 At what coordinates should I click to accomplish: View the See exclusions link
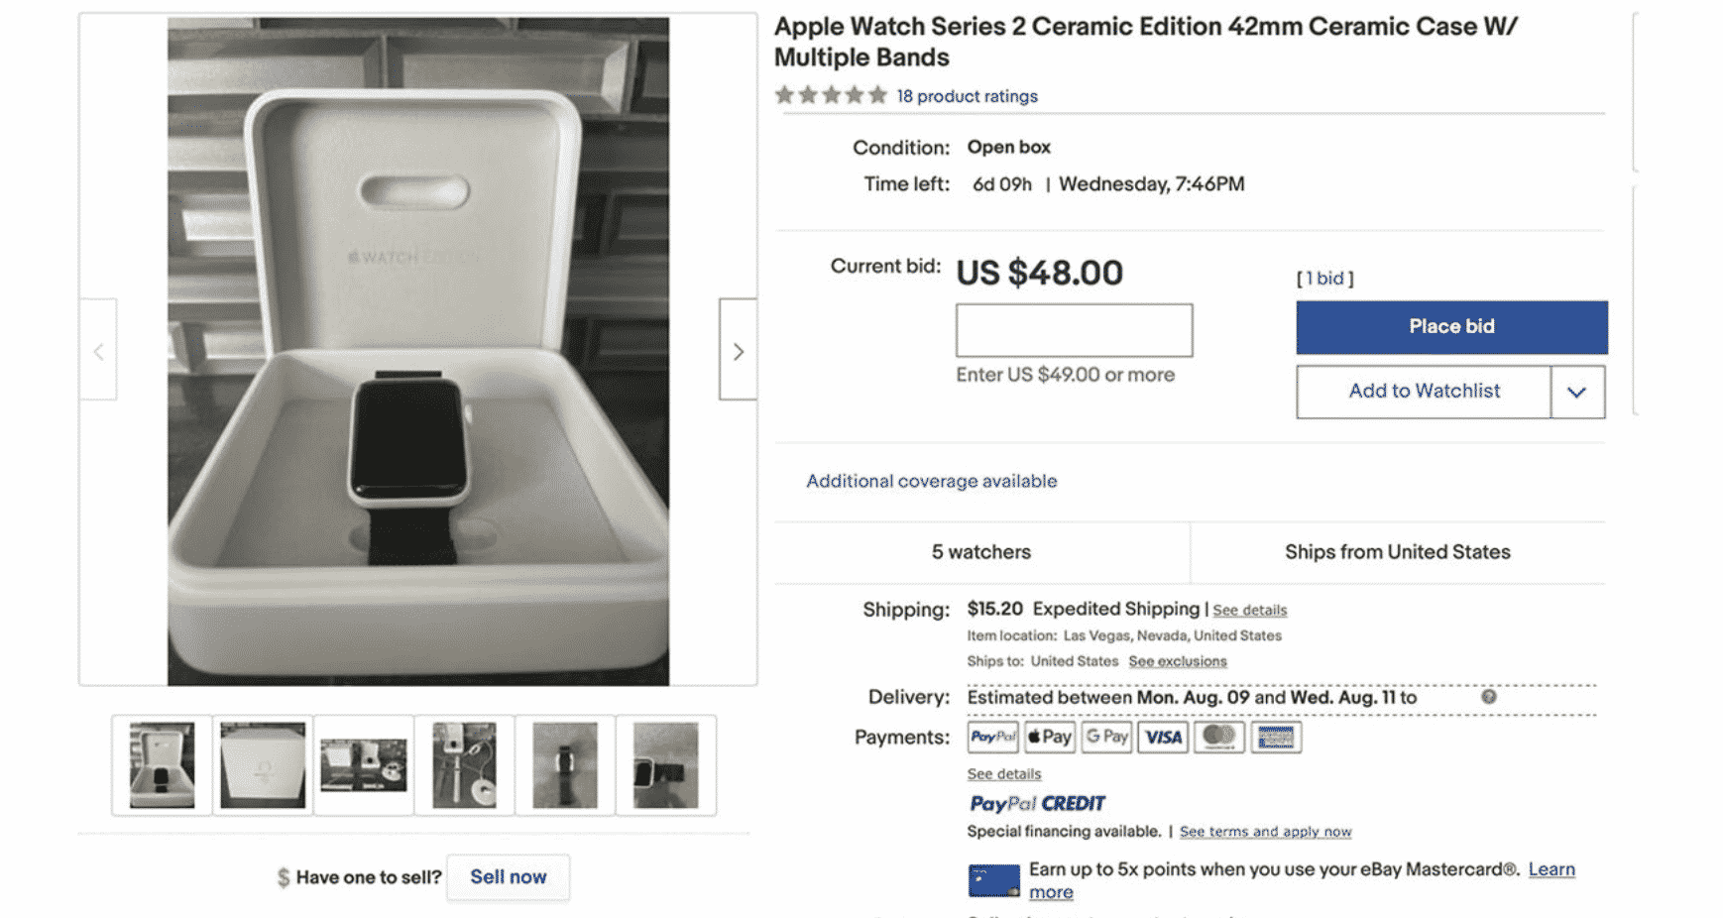pyautogui.click(x=1177, y=661)
